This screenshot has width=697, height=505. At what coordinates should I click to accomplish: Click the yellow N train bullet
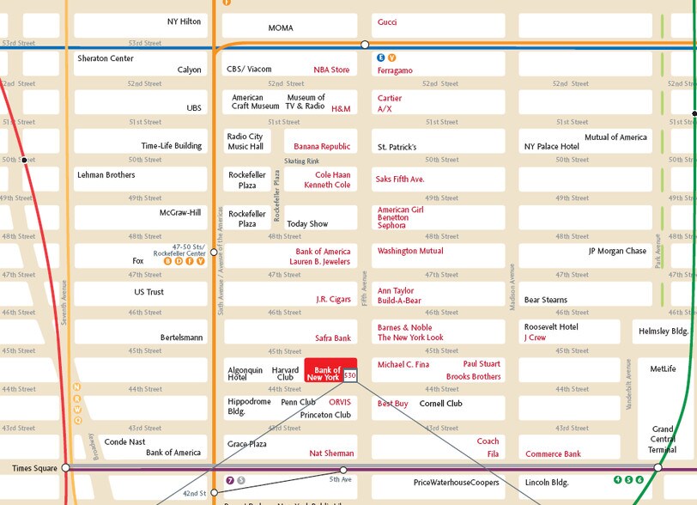click(77, 386)
